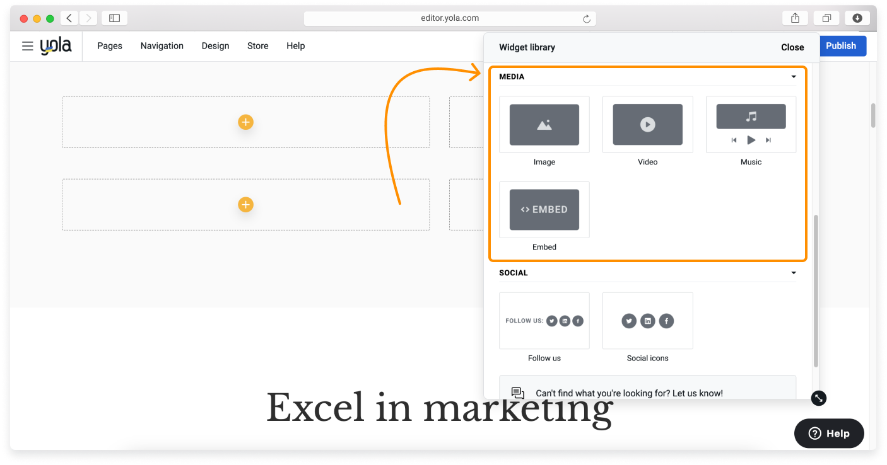Click the second-row orange plus button
Viewport: 887px width, 465px height.
click(x=245, y=205)
